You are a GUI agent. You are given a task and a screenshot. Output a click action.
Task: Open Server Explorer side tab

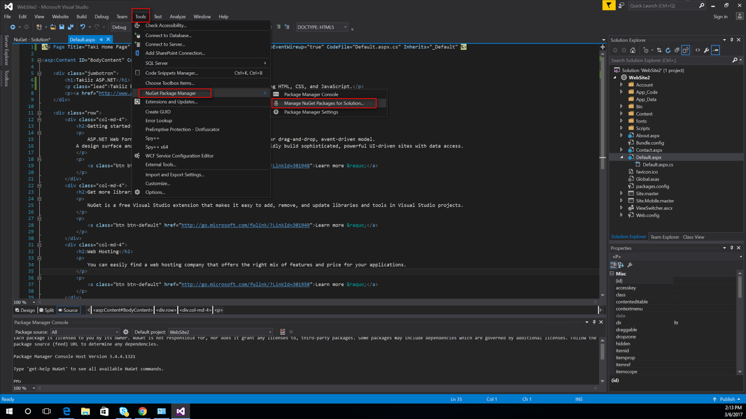point(6,50)
